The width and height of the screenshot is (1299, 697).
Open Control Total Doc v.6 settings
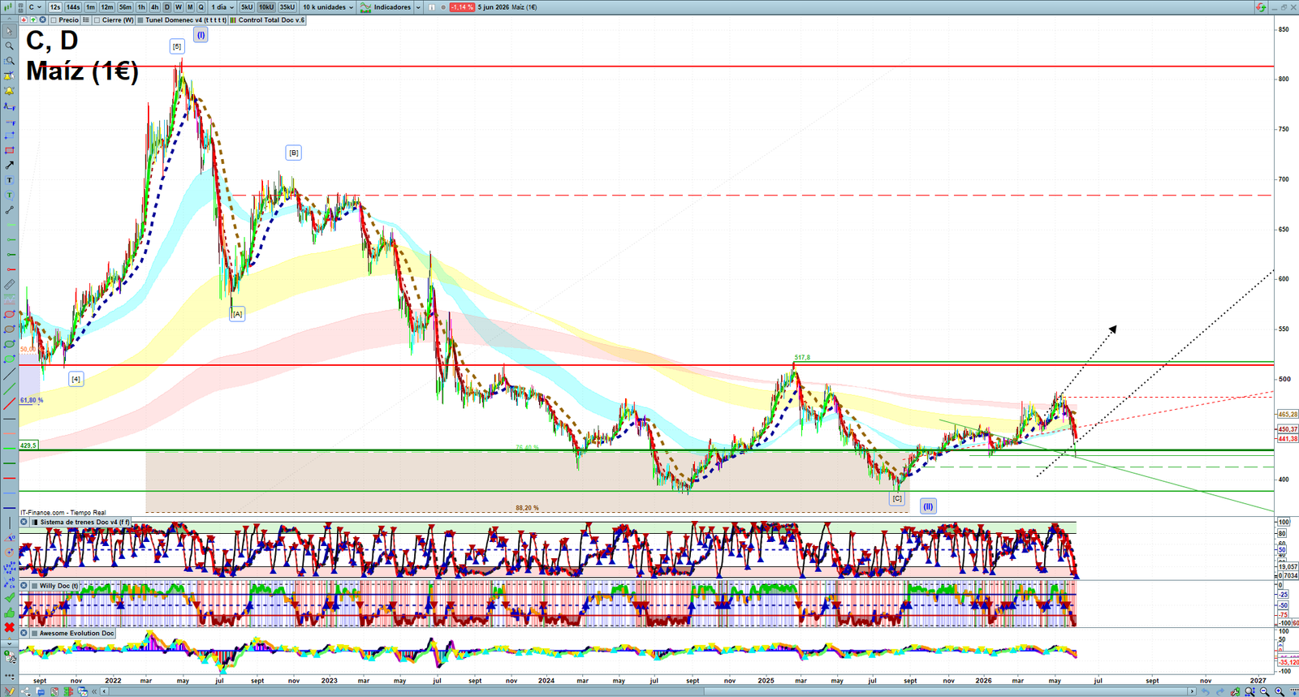tap(267, 19)
